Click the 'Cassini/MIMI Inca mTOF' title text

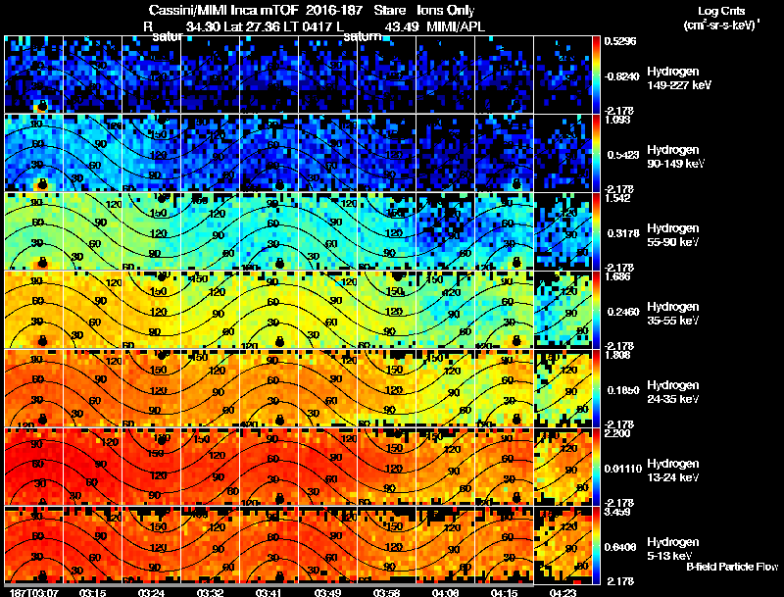(x=224, y=10)
